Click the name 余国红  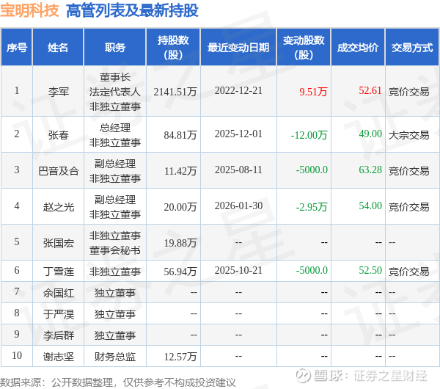[x=59, y=293]
